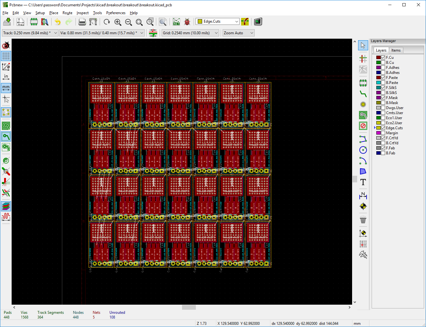
Task: Toggle the F.CrtYd layer checkbox
Action: pyautogui.click(x=383, y=138)
